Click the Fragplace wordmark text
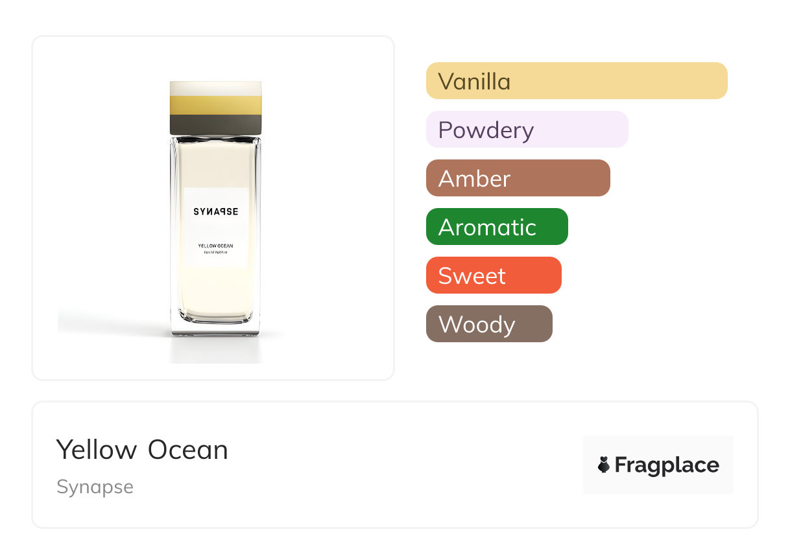 tap(666, 465)
